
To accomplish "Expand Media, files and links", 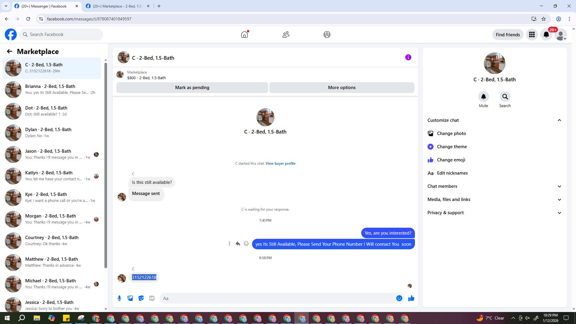I will [x=559, y=199].
